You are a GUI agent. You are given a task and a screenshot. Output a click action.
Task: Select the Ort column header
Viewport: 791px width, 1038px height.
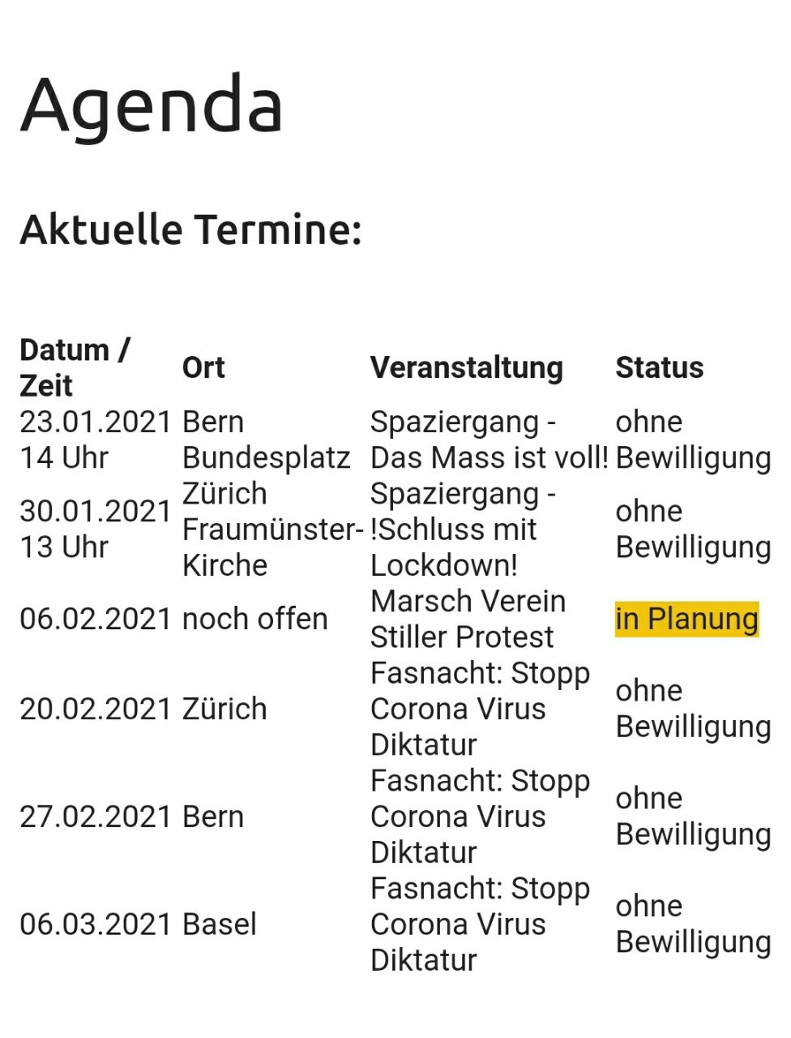pos(203,367)
